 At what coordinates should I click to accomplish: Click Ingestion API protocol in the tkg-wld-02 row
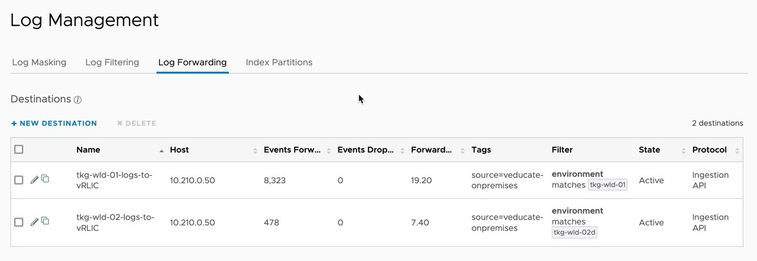pos(710,223)
